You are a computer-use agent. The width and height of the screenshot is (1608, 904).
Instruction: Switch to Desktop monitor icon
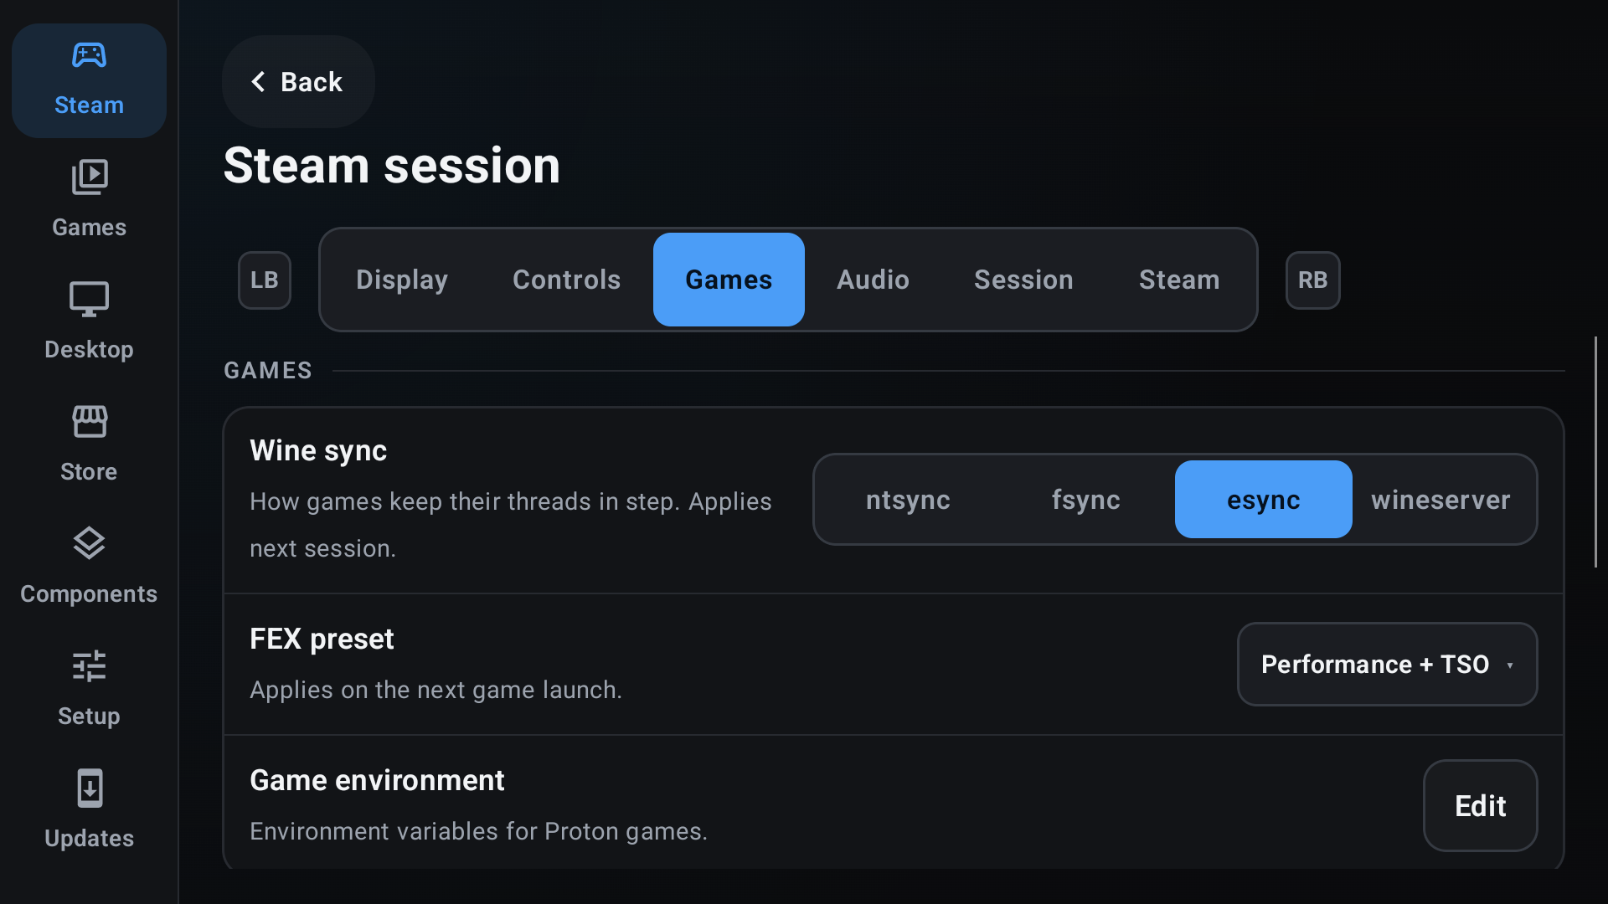(x=89, y=299)
